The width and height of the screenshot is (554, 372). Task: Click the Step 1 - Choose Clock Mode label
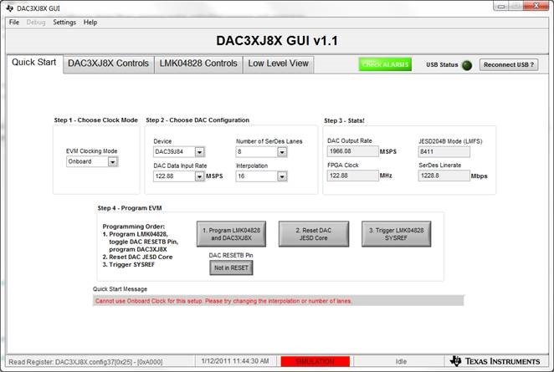click(x=95, y=120)
